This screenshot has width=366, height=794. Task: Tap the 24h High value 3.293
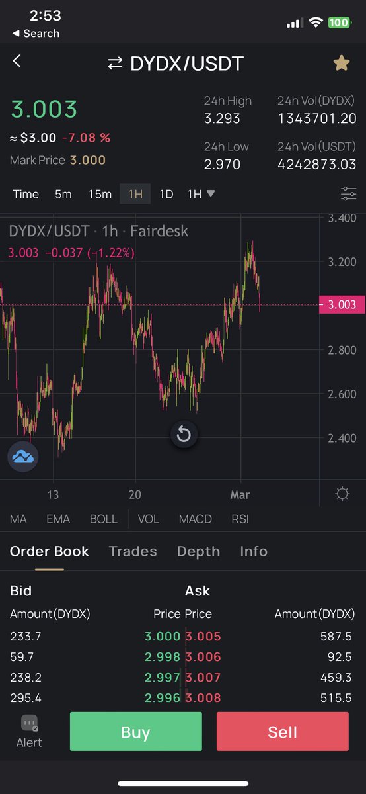click(x=222, y=119)
